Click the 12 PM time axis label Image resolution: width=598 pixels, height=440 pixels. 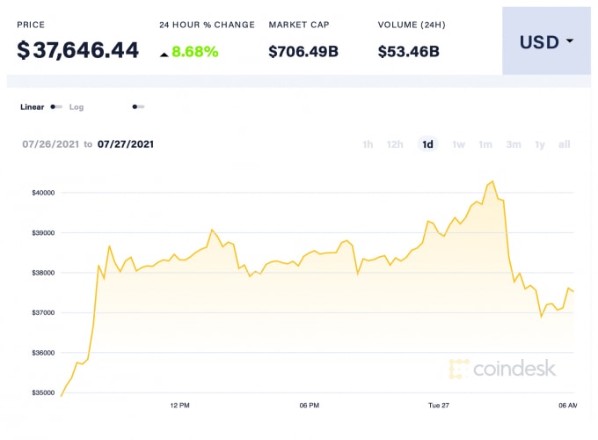179,406
